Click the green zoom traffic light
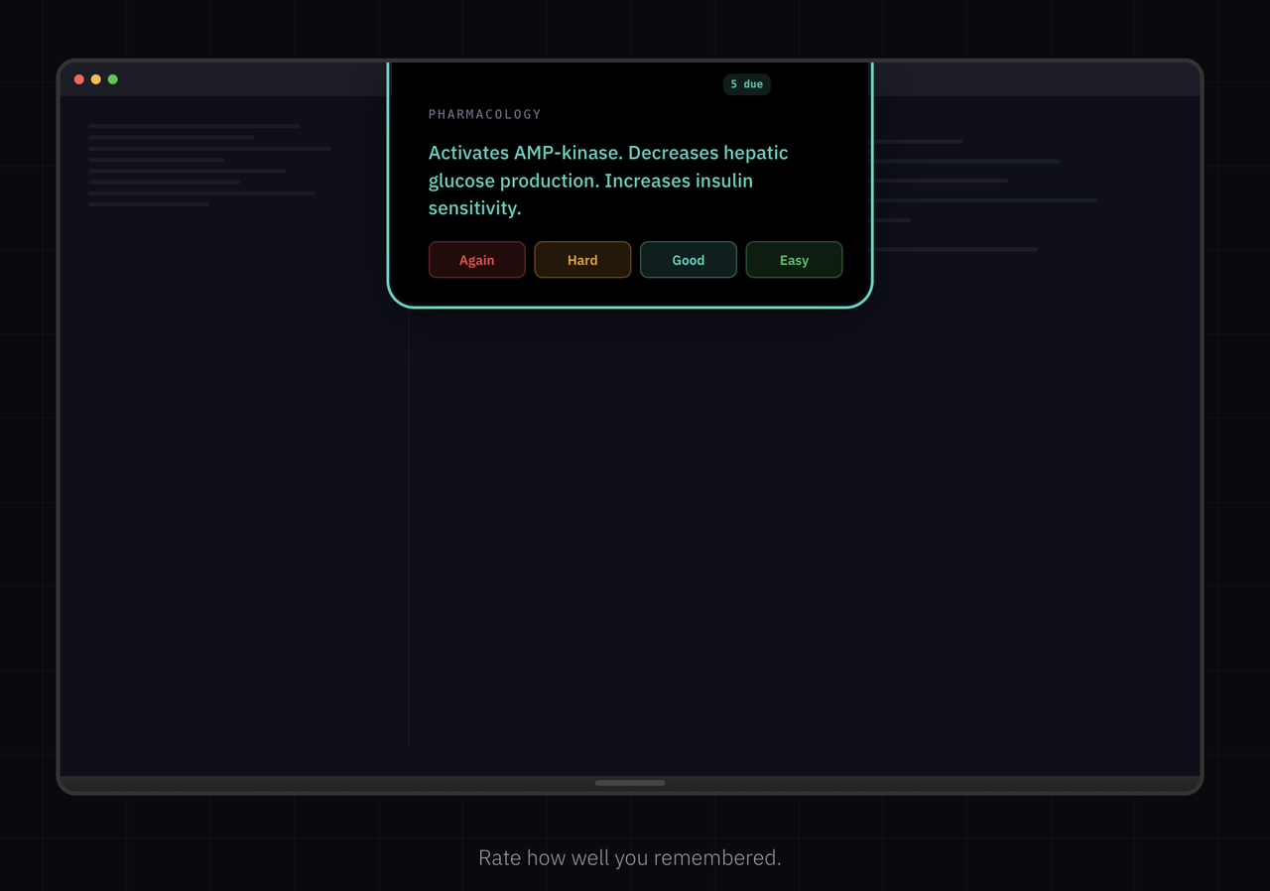Image resolution: width=1270 pixels, height=891 pixels. click(x=112, y=78)
